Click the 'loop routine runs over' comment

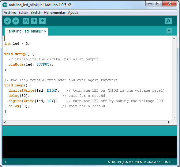[x=61, y=80]
